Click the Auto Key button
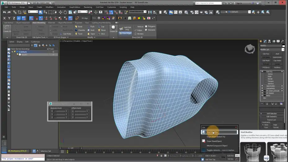288x162 pixels. (230, 156)
